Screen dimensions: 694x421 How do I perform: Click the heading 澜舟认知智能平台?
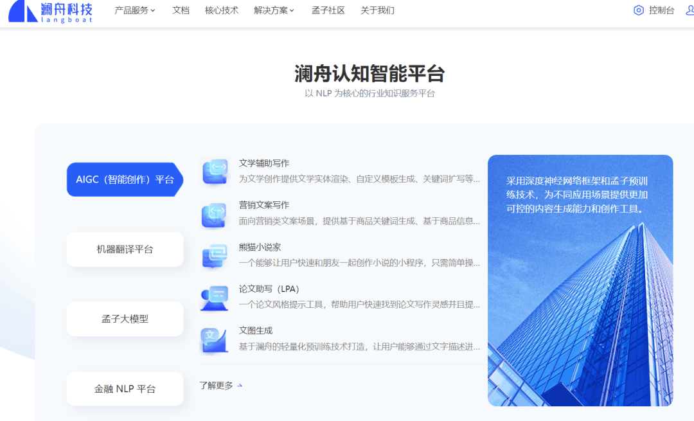point(369,73)
